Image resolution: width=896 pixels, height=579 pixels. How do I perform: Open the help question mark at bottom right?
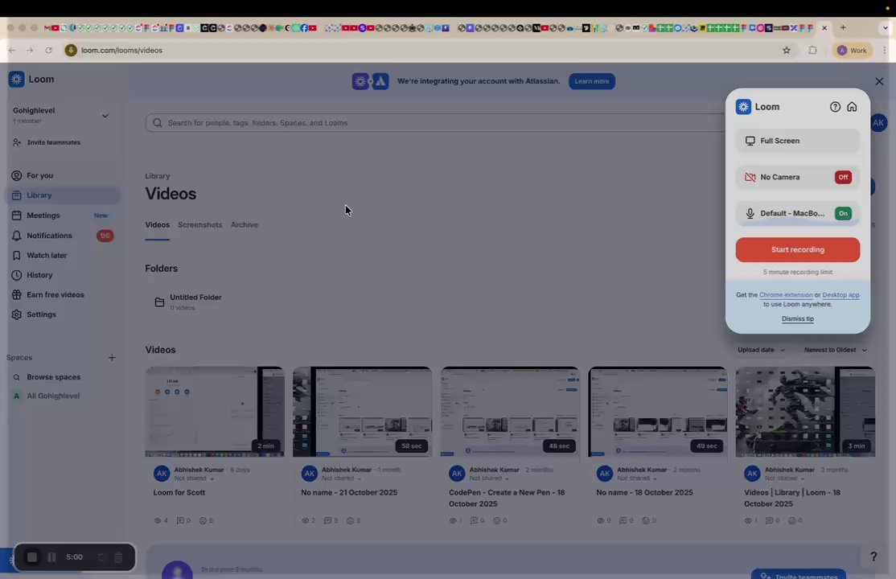[873, 556]
